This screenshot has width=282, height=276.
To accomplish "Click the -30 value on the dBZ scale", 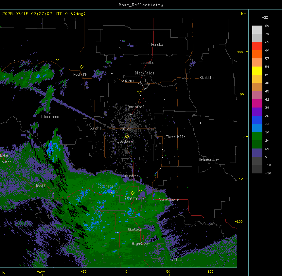I will pyautogui.click(x=268, y=173).
